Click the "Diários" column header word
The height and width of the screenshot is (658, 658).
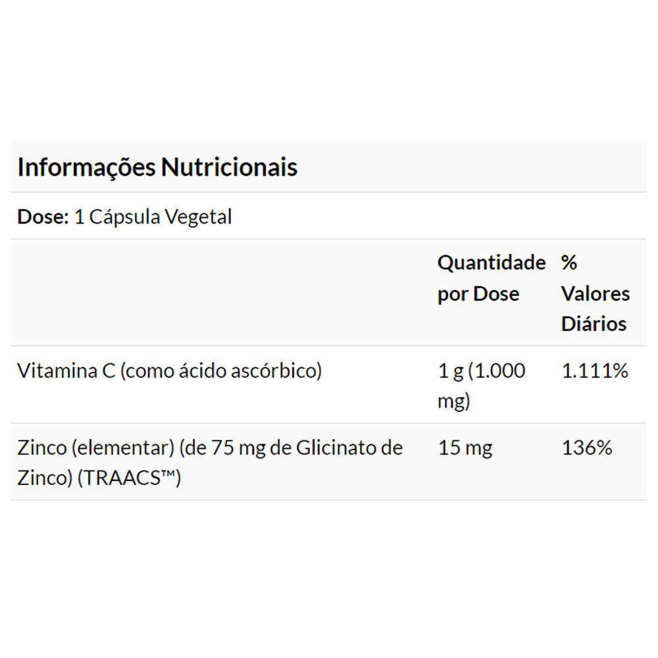click(594, 324)
